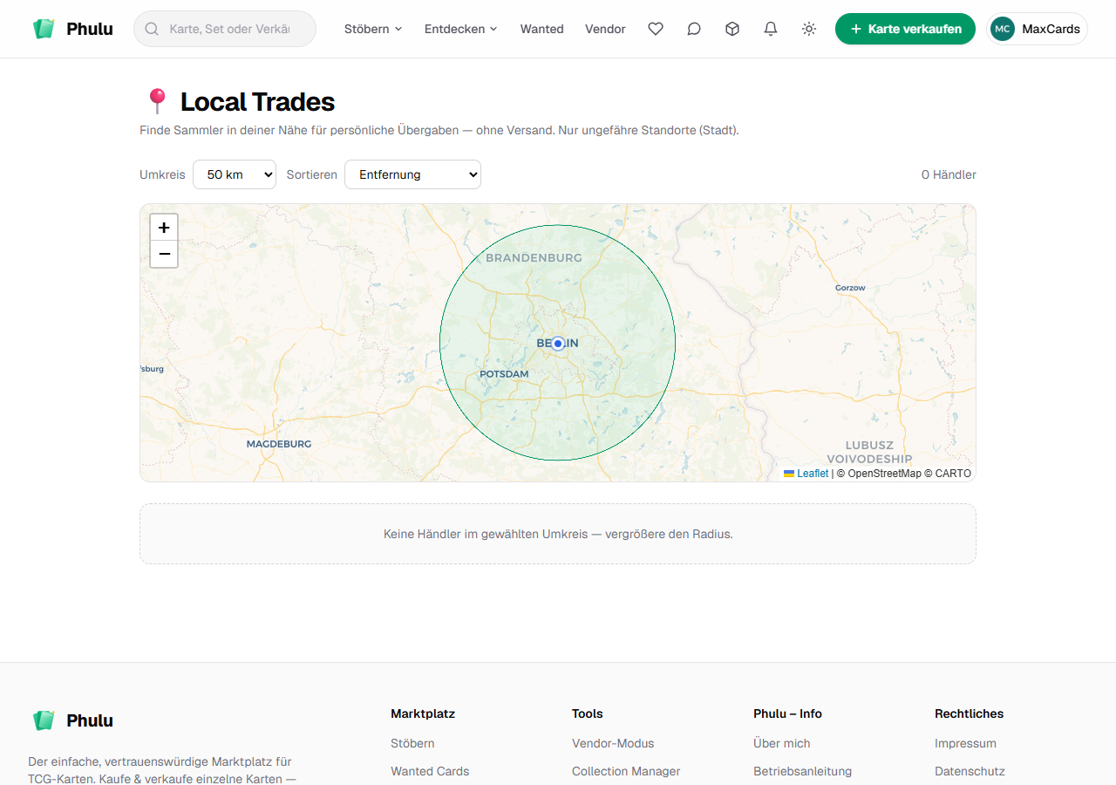The height and width of the screenshot is (785, 1116).
Task: Click the MC avatar circle
Action: 1003,29
